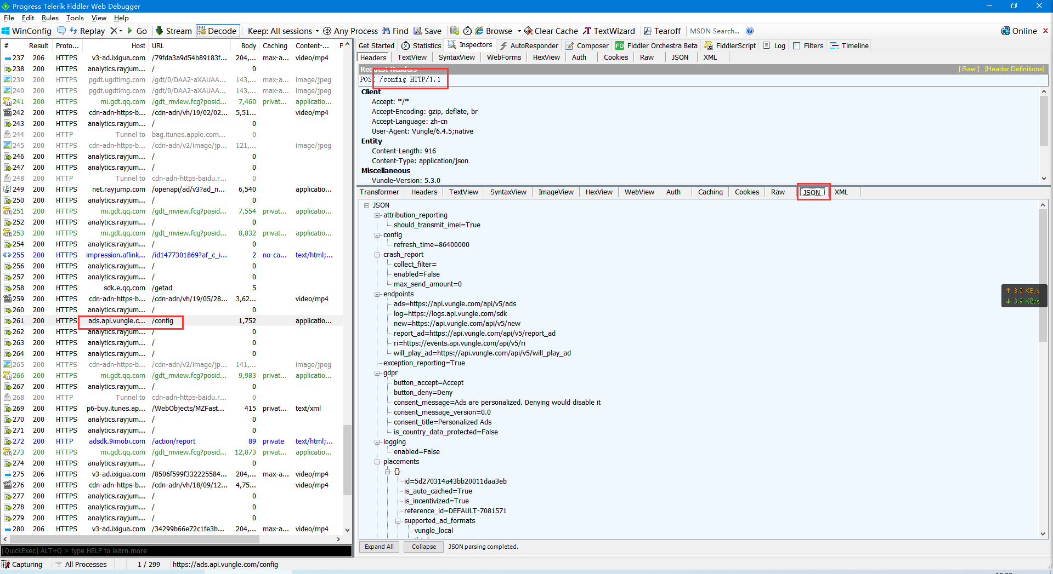Open Fiddler Orchestra Beta tab
The width and height of the screenshot is (1053, 574).
[x=656, y=45]
